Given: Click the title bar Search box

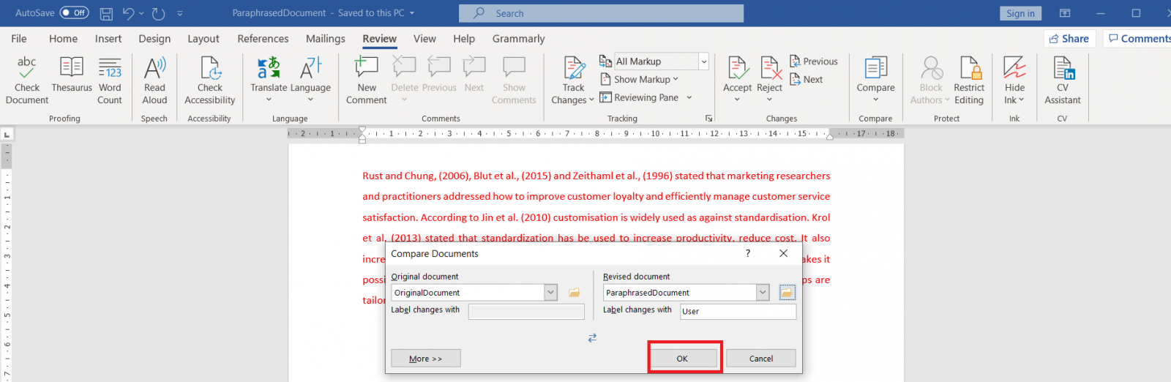Looking at the screenshot, I should [601, 13].
